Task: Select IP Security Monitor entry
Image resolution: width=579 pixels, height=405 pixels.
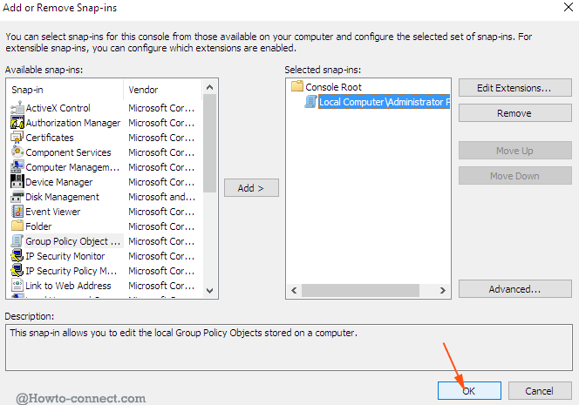Action: (65, 256)
